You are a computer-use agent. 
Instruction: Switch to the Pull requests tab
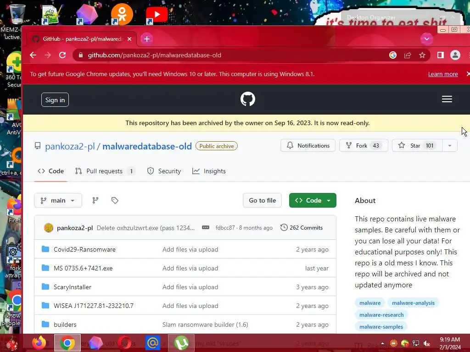click(x=105, y=171)
